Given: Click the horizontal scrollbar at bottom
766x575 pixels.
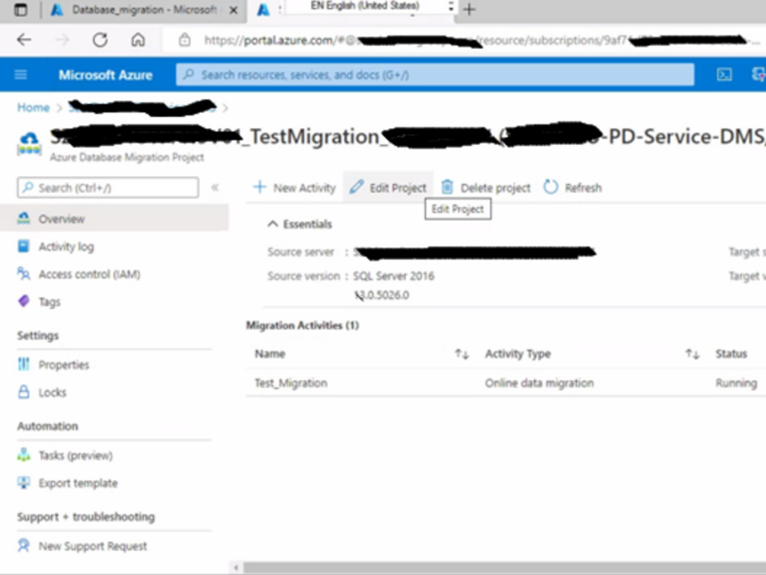Looking at the screenshot, I should 505,567.
